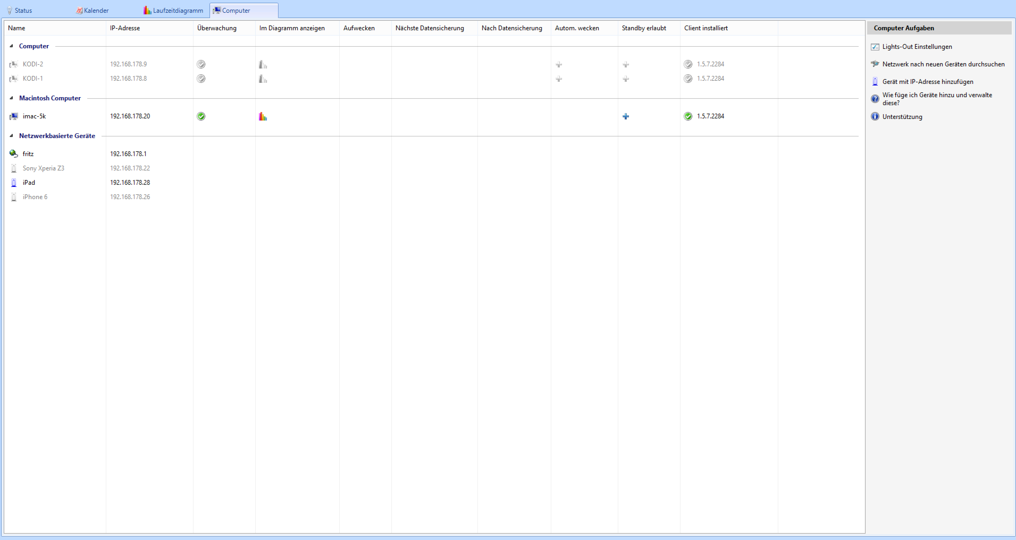Click the Unterstützung info icon
The image size is (1016, 540).
pyautogui.click(x=875, y=117)
